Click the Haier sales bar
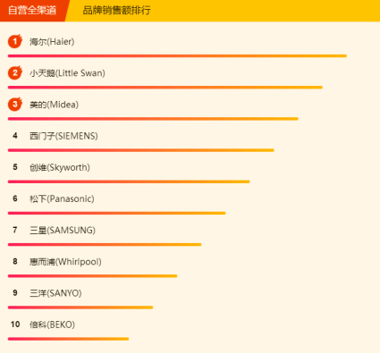Viewport: 380px width, 354px height. click(x=177, y=56)
